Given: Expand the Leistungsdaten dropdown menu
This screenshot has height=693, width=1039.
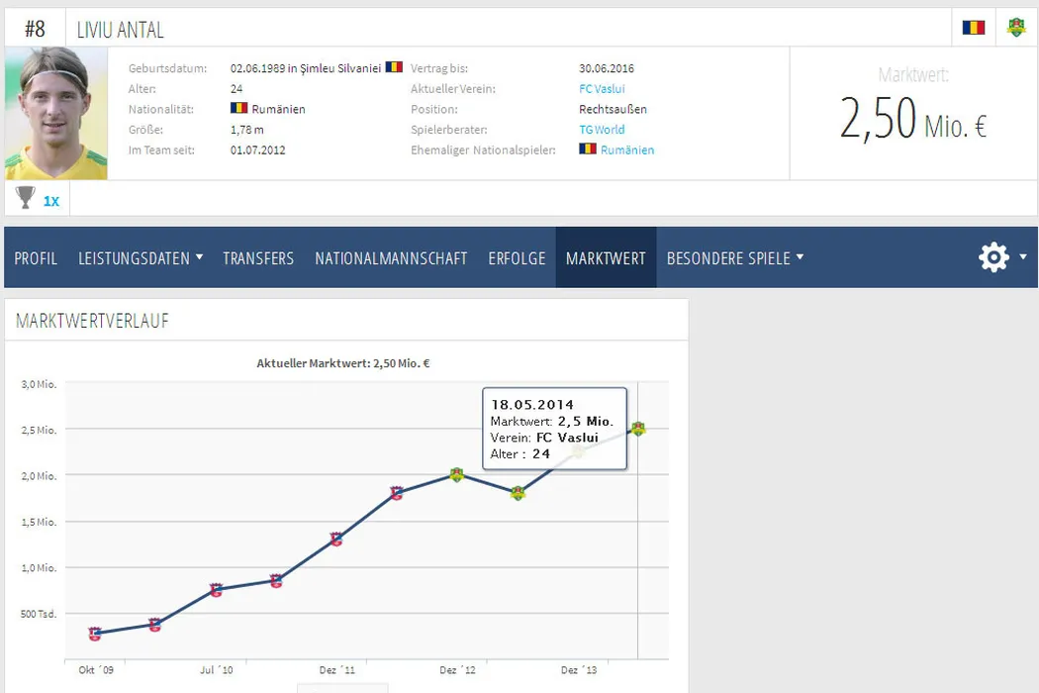Looking at the screenshot, I should click(141, 258).
